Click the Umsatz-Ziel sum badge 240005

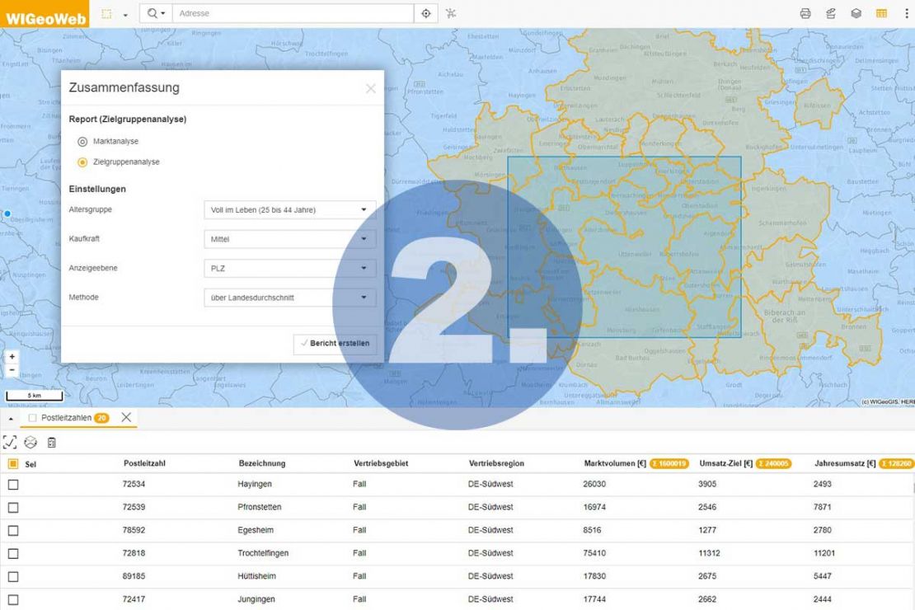tap(773, 463)
